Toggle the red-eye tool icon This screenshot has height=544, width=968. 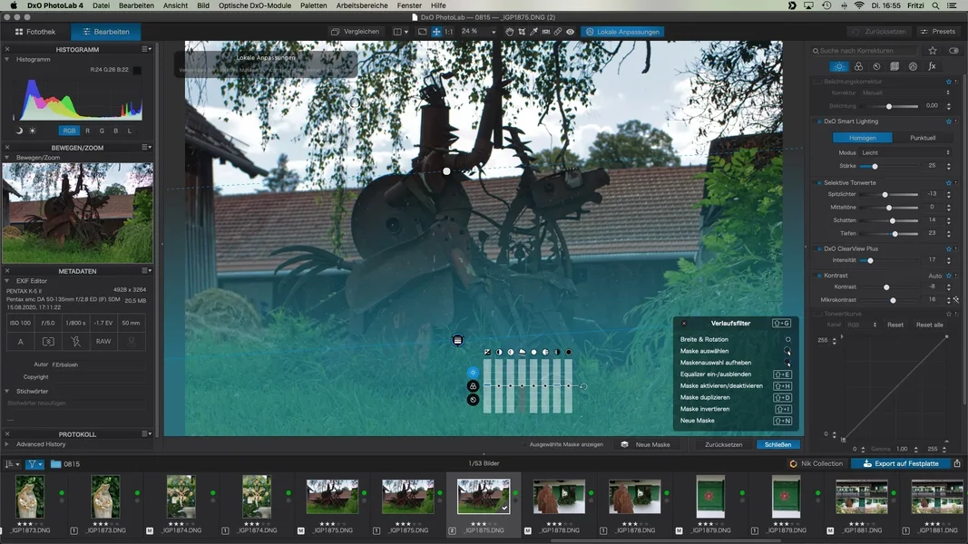click(x=570, y=32)
